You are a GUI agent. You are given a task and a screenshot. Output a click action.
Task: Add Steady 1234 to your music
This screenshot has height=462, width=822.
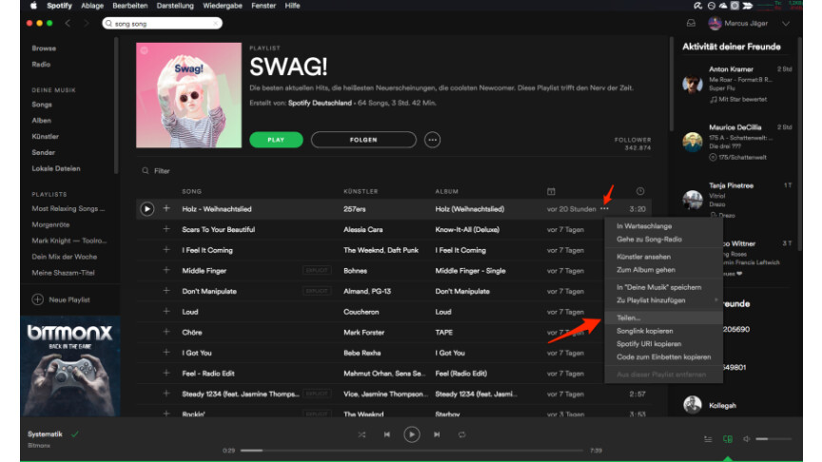(166, 394)
